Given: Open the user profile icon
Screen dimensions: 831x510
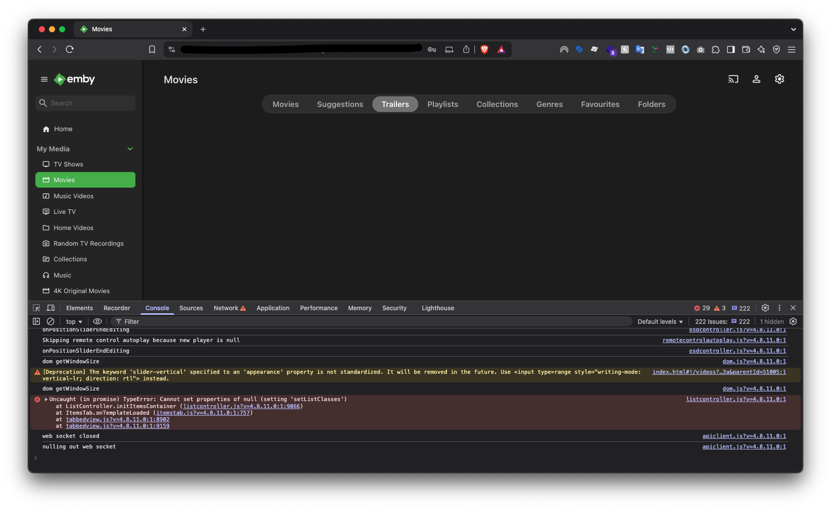Looking at the screenshot, I should 756,79.
